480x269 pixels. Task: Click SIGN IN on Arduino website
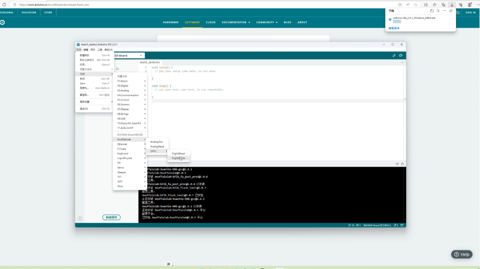tap(471, 13)
